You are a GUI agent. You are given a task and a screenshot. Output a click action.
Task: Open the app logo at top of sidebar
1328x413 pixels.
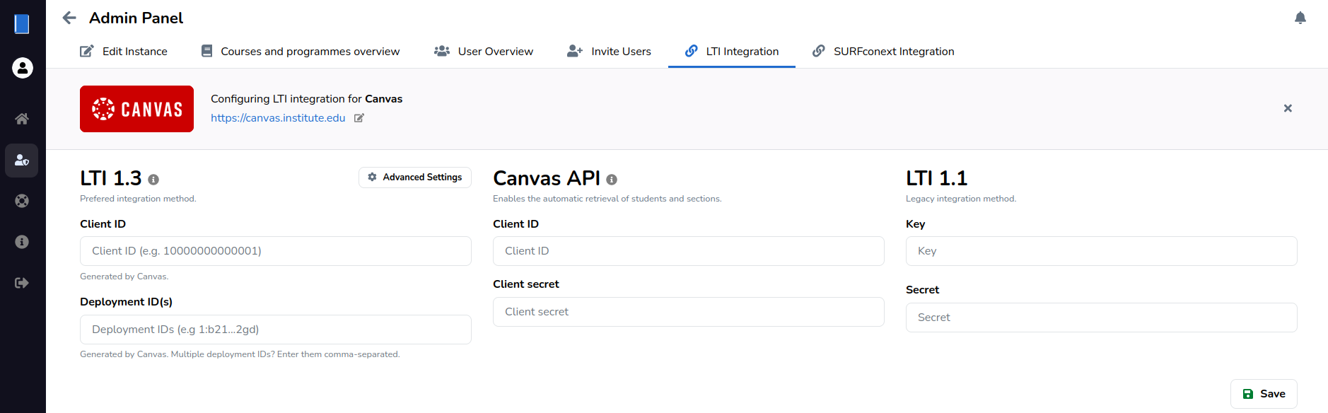pos(22,24)
